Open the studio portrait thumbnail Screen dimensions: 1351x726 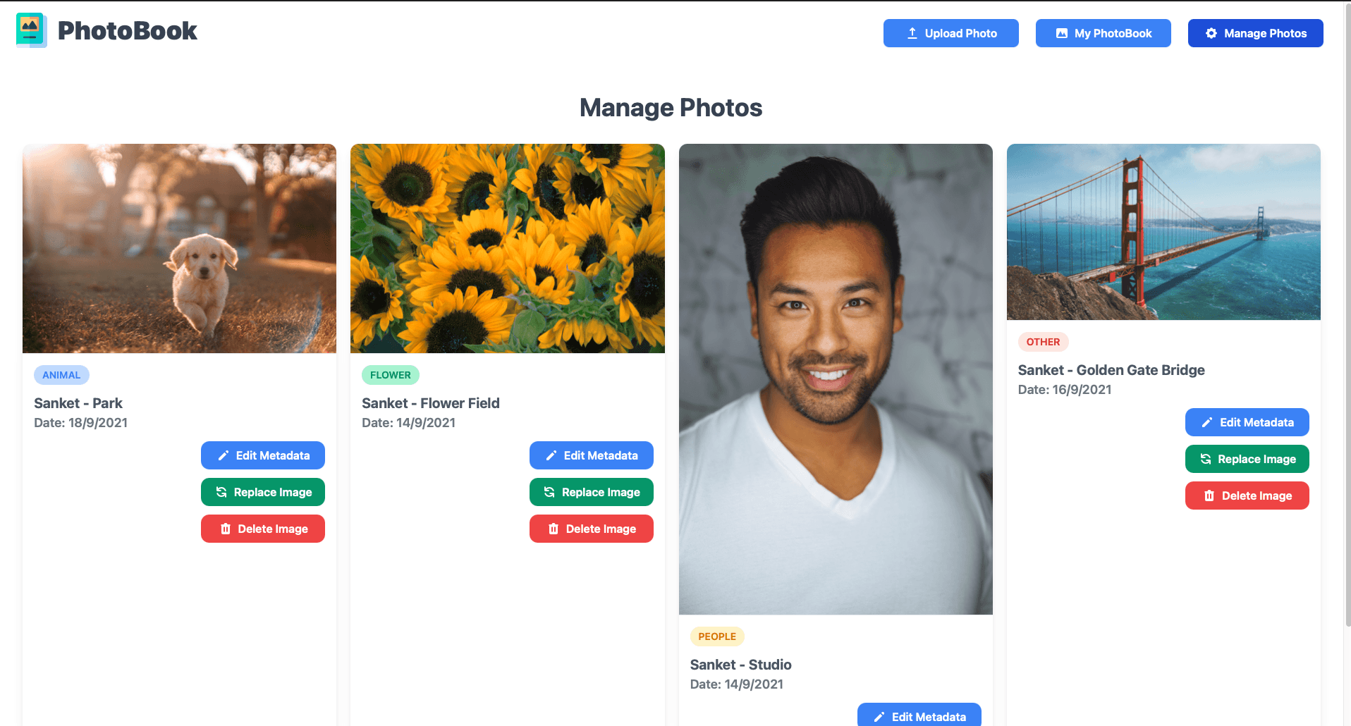[836, 379]
